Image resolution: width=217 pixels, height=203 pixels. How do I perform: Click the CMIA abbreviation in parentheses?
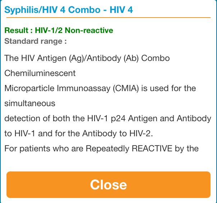[x=126, y=88]
